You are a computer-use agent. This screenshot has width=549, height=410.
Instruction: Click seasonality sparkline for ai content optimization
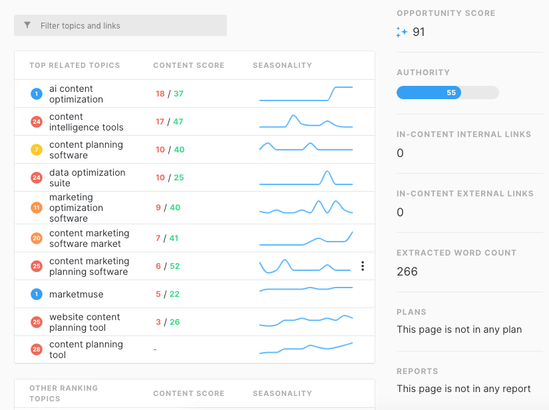click(x=305, y=94)
